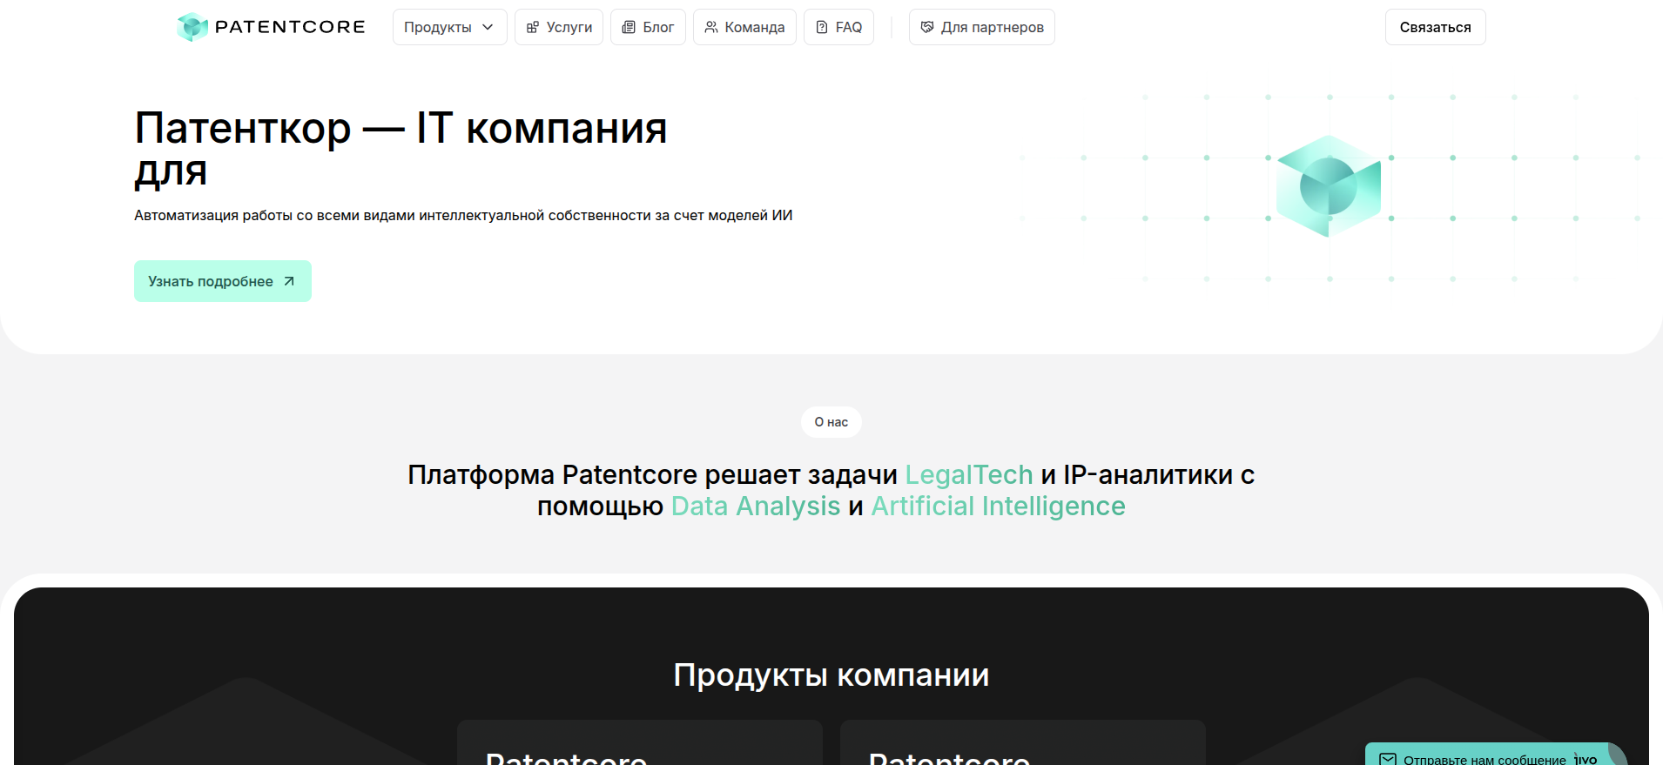This screenshot has height=765, width=1663.
Task: Click the Блог newspaper icon
Action: tap(629, 27)
